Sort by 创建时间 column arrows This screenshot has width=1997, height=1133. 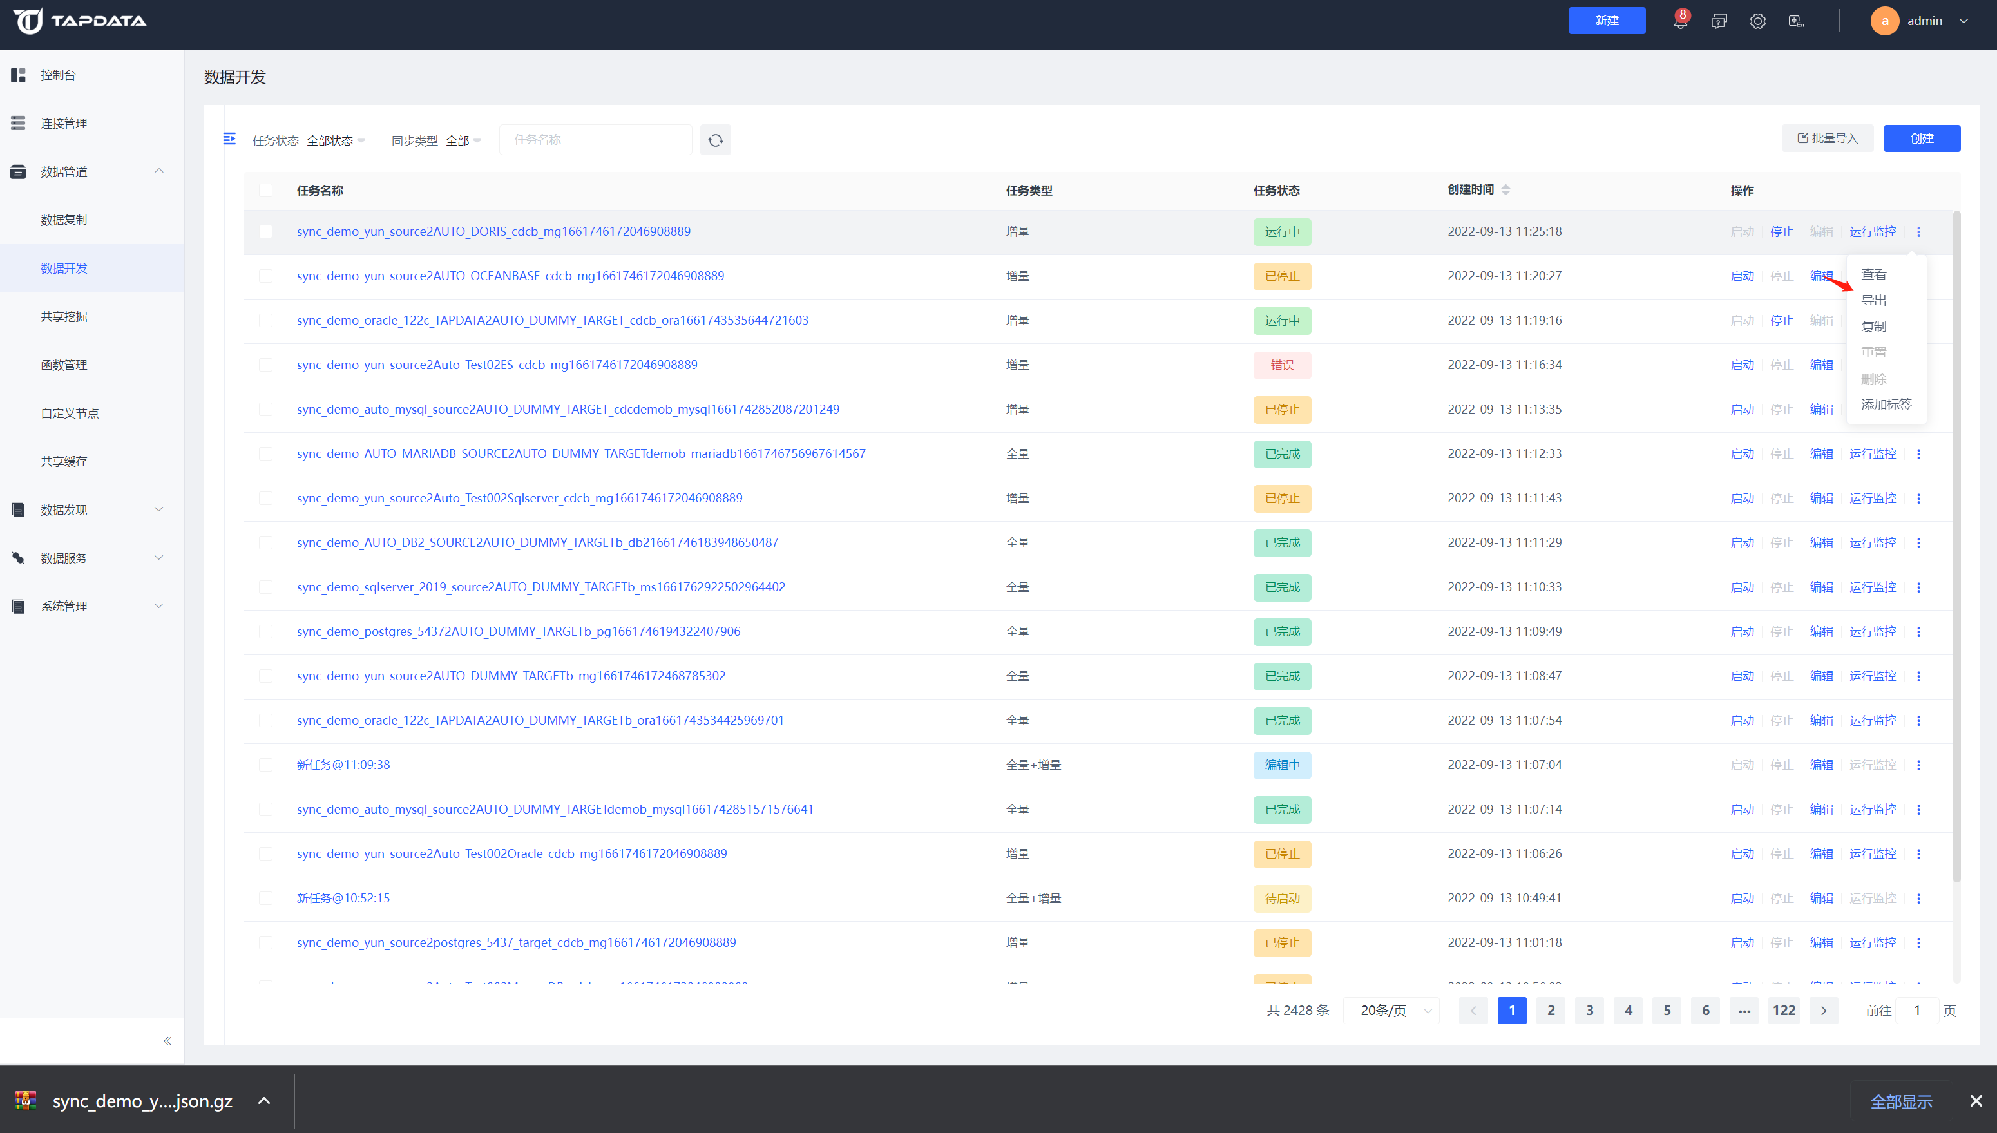[1505, 190]
